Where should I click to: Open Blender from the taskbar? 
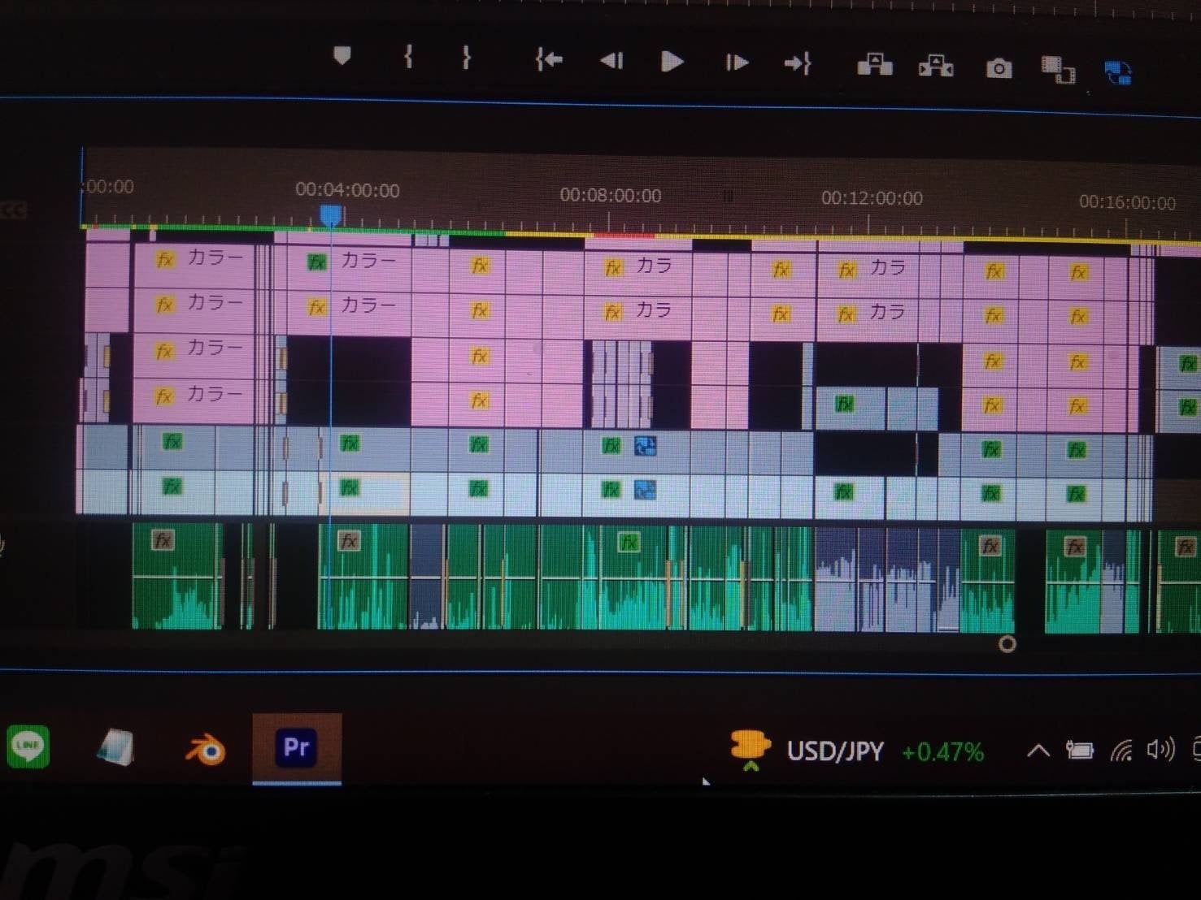point(205,749)
